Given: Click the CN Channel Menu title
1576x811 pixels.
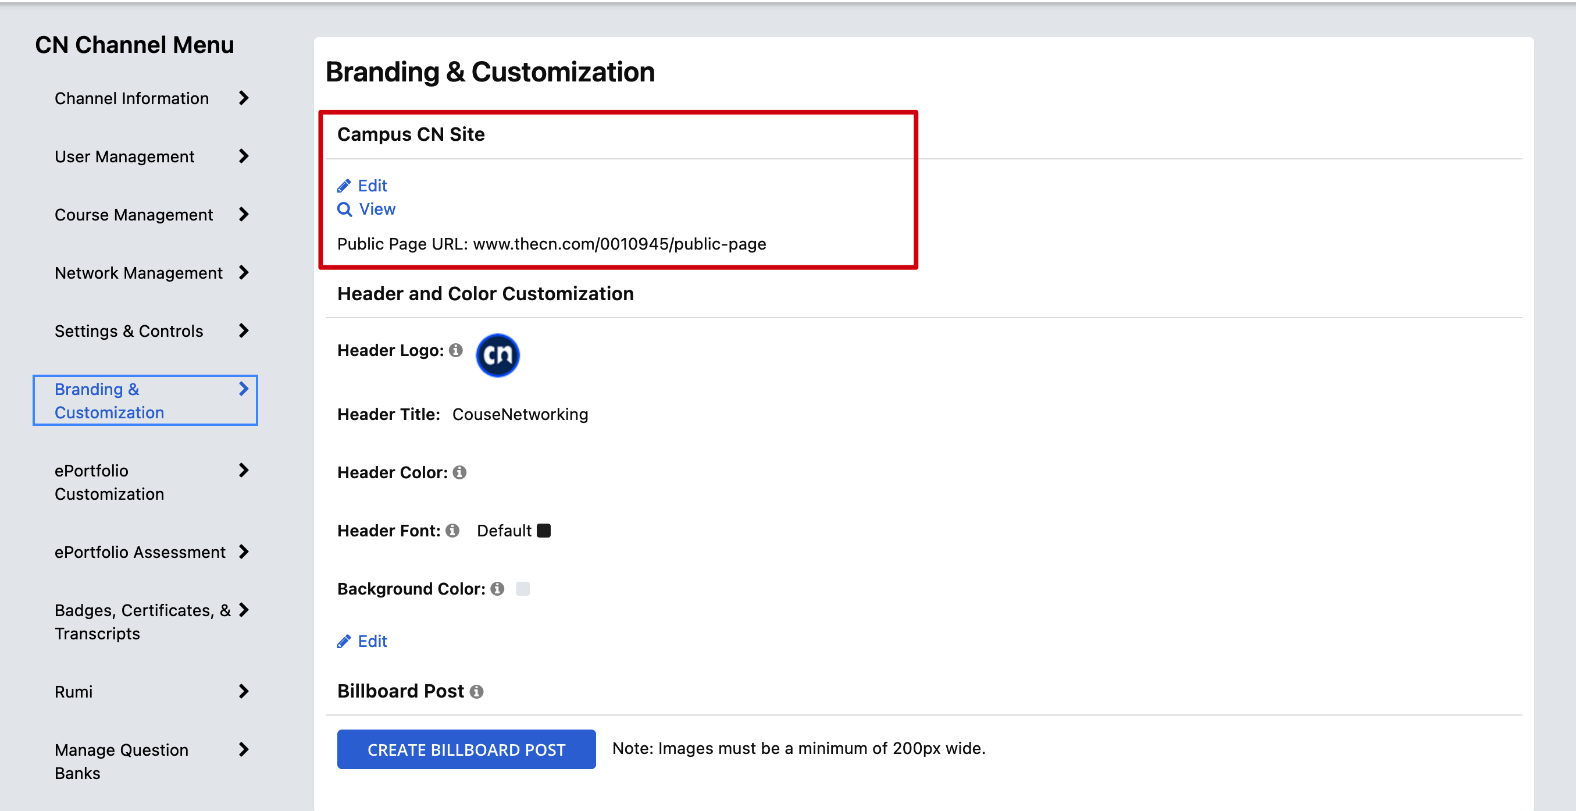Looking at the screenshot, I should 134,45.
